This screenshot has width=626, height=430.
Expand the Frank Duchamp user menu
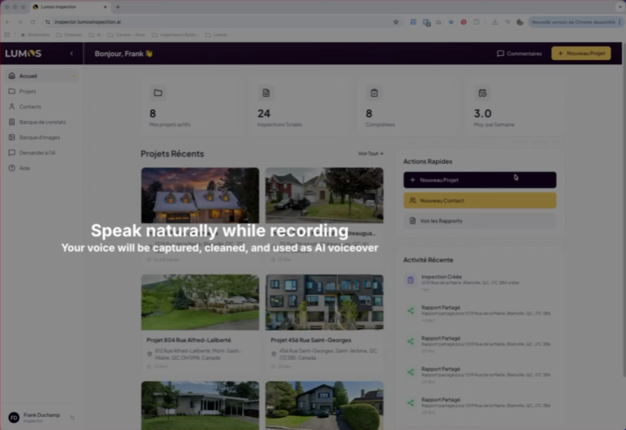tap(72, 417)
